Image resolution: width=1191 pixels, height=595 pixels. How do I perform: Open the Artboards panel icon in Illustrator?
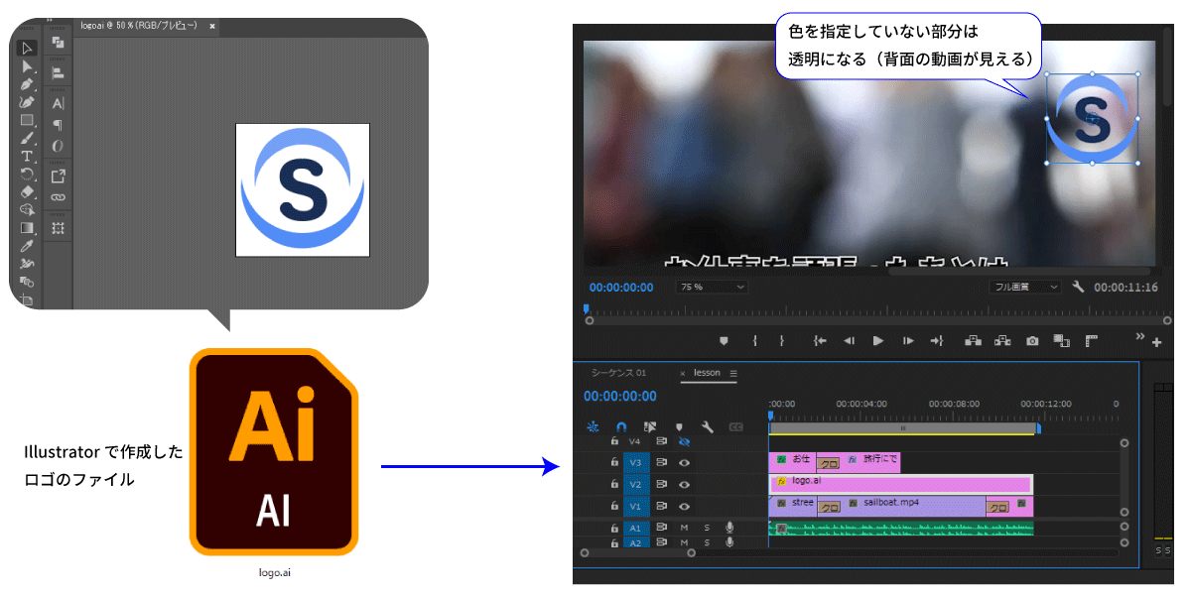(x=58, y=228)
